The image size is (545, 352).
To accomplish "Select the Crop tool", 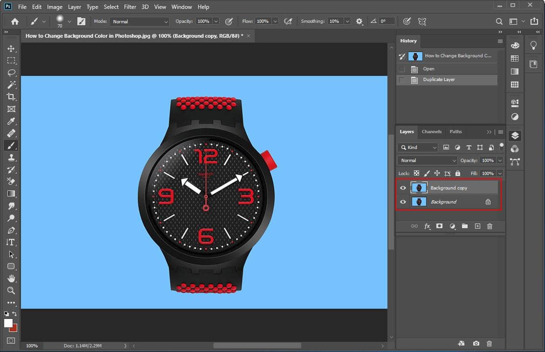I will (11, 96).
